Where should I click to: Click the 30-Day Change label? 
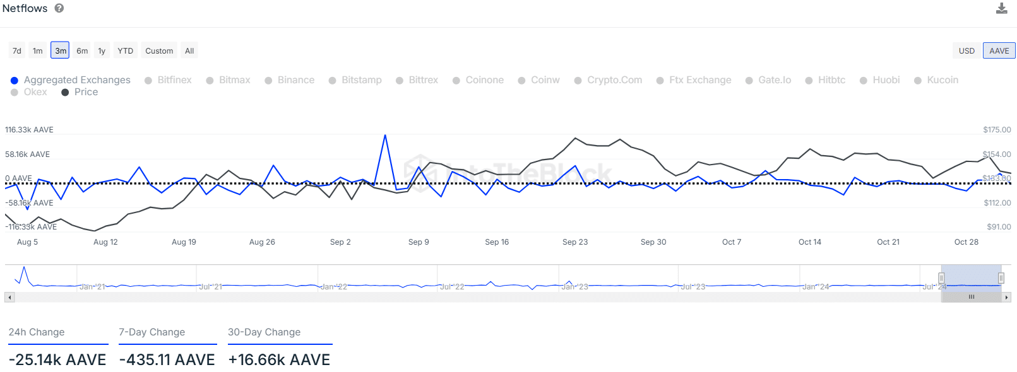[x=265, y=332]
